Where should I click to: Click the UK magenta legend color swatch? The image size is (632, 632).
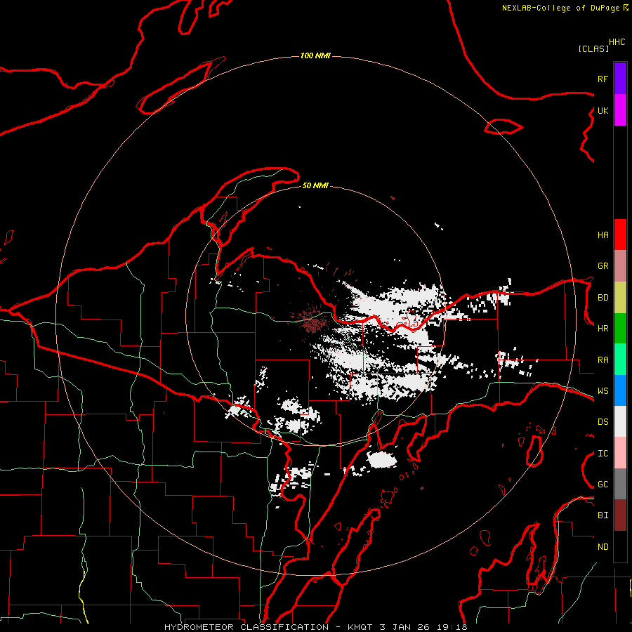point(620,110)
